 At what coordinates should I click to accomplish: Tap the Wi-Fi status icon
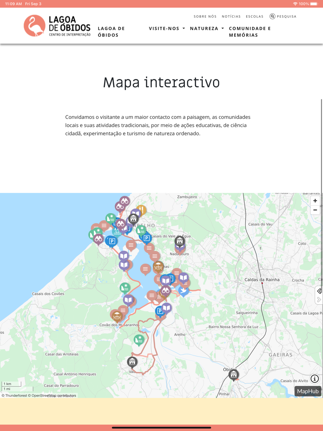[x=295, y=4]
